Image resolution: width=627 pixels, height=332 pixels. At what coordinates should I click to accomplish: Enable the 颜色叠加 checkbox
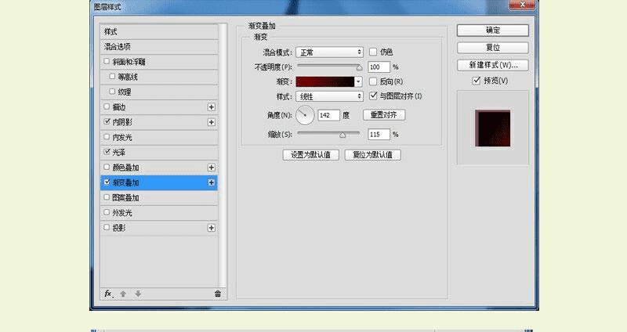coord(107,167)
